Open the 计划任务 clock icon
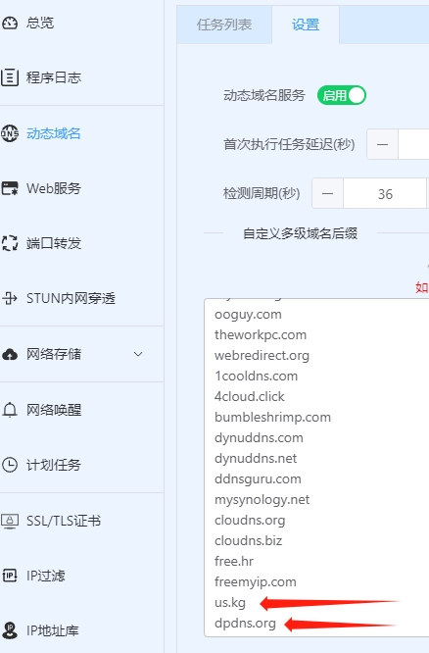Screen dimensions: 429x653 pos(10,465)
